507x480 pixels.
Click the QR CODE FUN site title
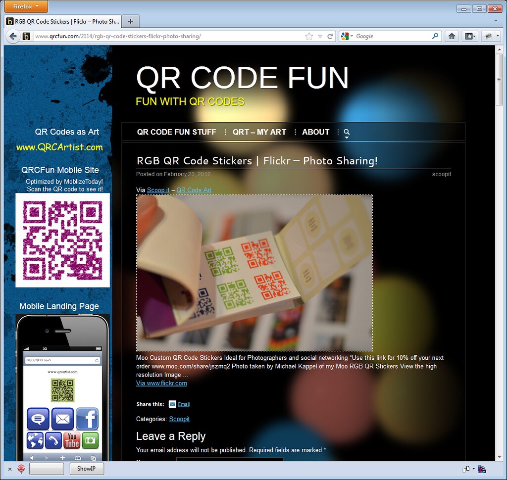click(x=242, y=78)
